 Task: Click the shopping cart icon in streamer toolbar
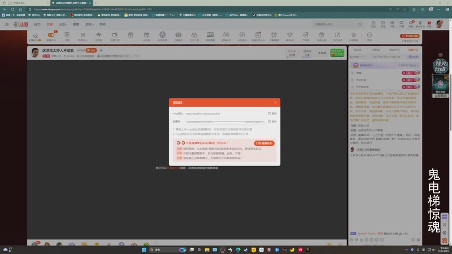click(354, 35)
